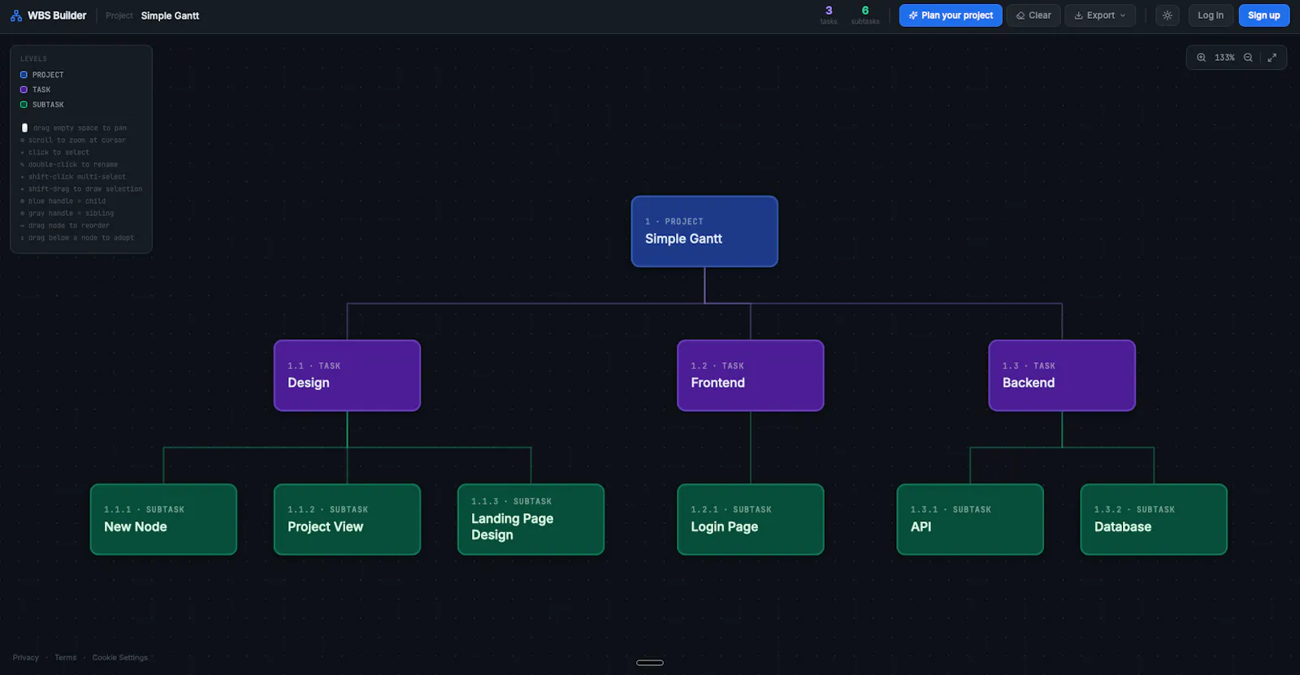This screenshot has width=1300, height=675.
Task: Click the Log in button
Action: pyautogui.click(x=1211, y=15)
